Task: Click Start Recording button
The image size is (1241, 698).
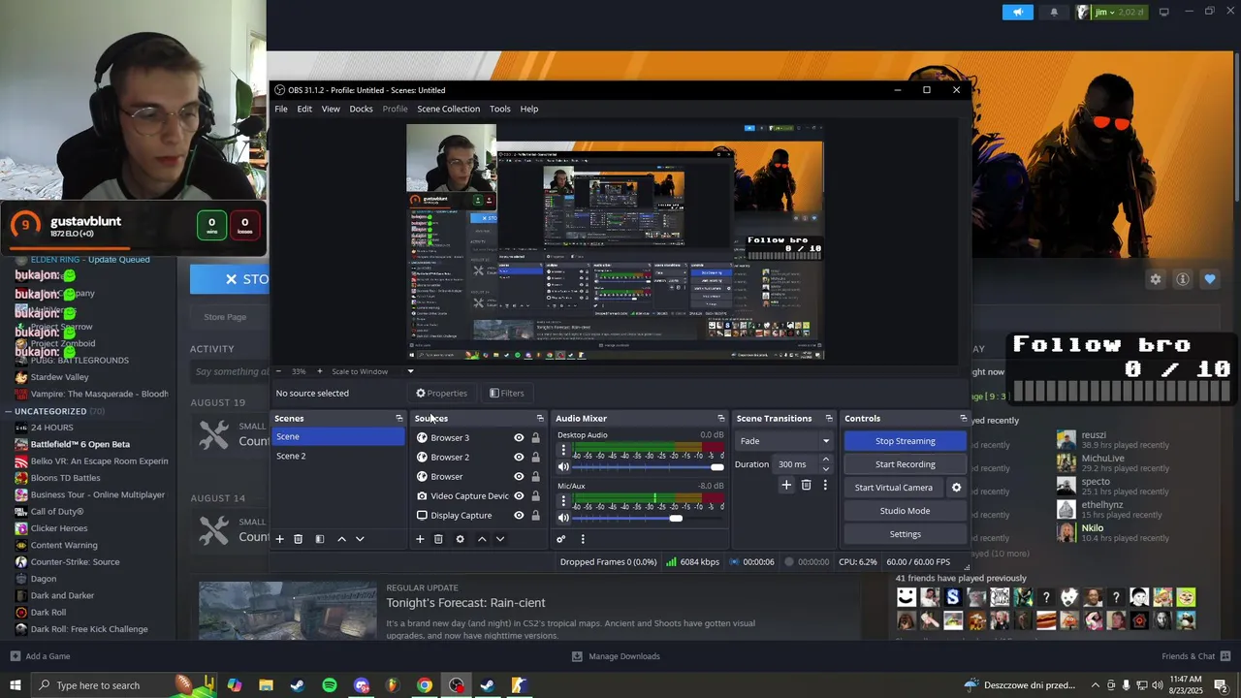Action: click(x=906, y=464)
